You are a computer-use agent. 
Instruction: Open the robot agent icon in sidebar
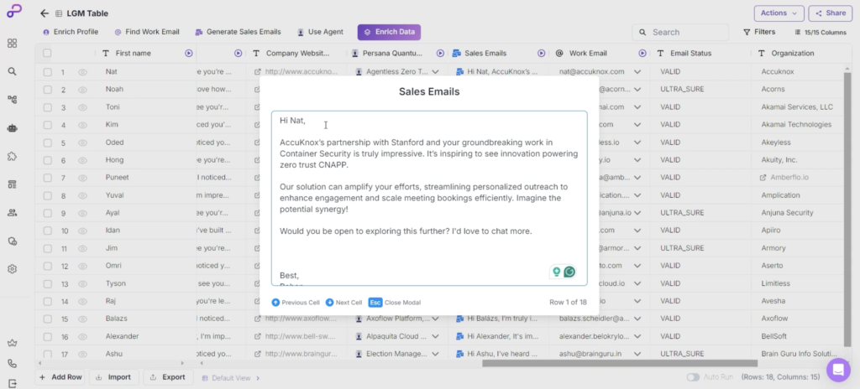tap(12, 128)
